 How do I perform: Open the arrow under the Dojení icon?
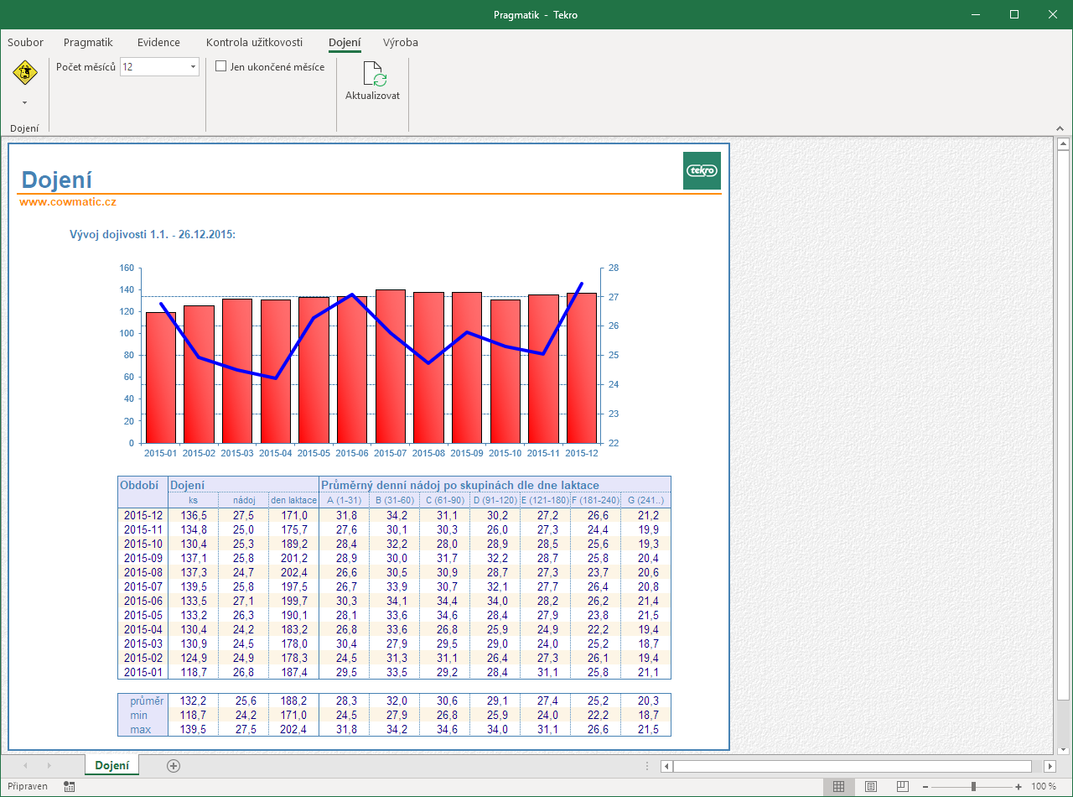pyautogui.click(x=24, y=103)
